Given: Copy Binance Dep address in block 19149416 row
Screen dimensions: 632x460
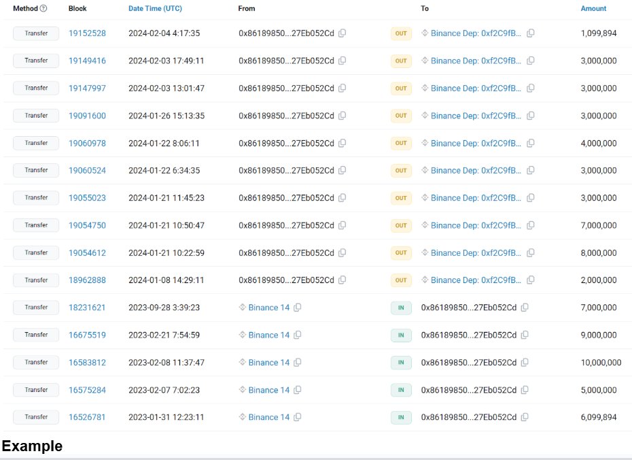Looking at the screenshot, I should (x=531, y=61).
